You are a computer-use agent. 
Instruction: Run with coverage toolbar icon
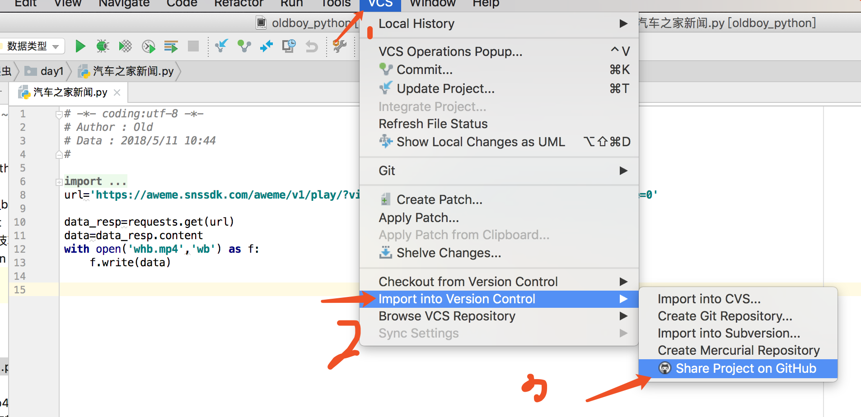[x=125, y=46]
